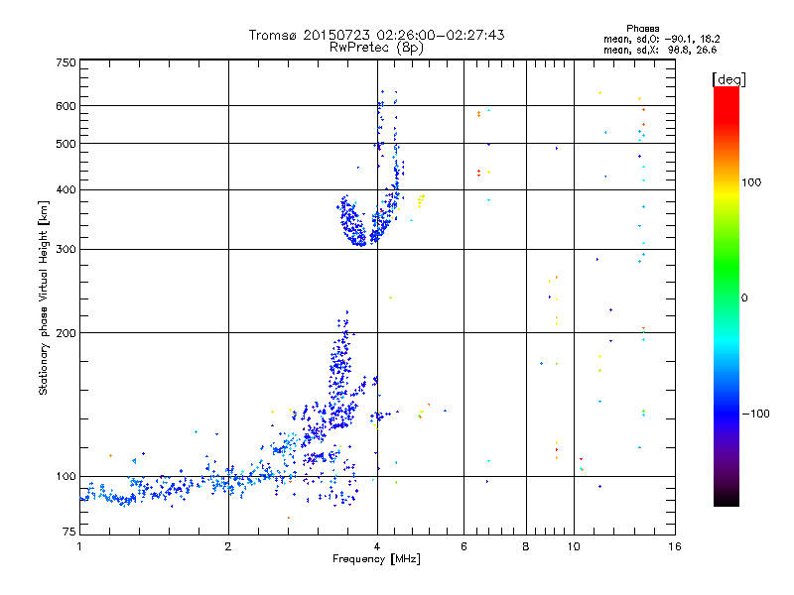Click the y-axis tick label '200'

tap(66, 333)
